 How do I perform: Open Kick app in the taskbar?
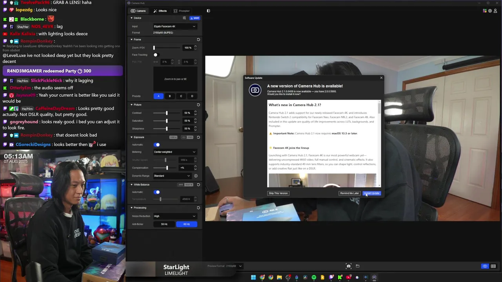(x=340, y=278)
